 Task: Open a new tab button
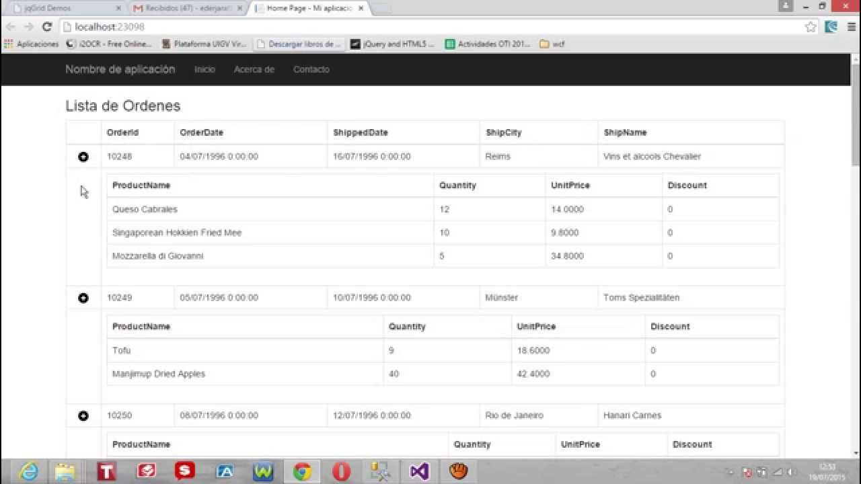[x=381, y=9]
